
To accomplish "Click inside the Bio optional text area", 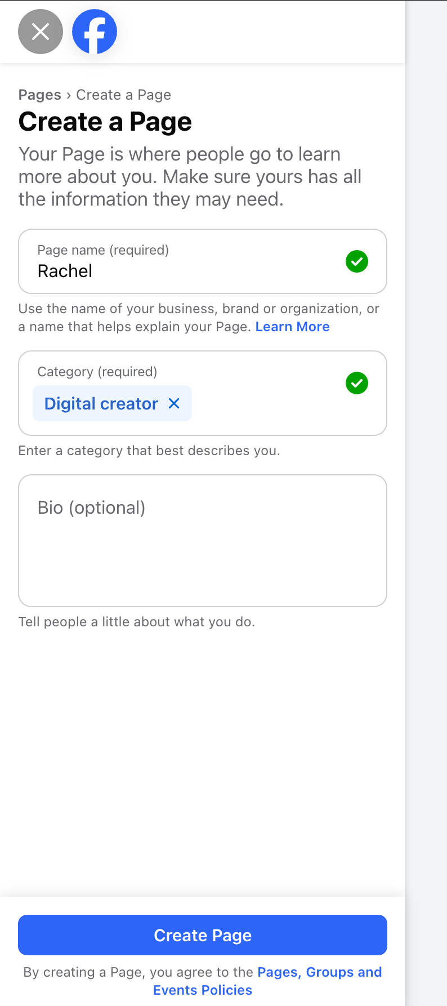I will pos(203,540).
